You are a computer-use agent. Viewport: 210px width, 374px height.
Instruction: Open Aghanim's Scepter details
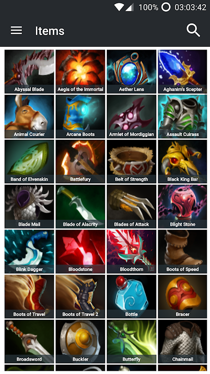pos(182,72)
